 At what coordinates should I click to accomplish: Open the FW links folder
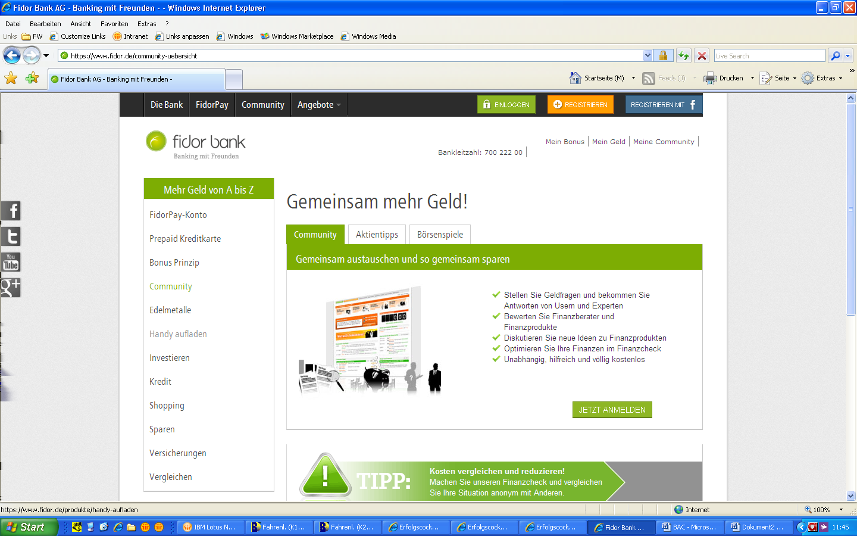pos(32,36)
